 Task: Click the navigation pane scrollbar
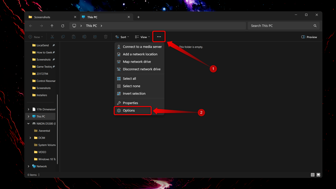tap(57, 129)
